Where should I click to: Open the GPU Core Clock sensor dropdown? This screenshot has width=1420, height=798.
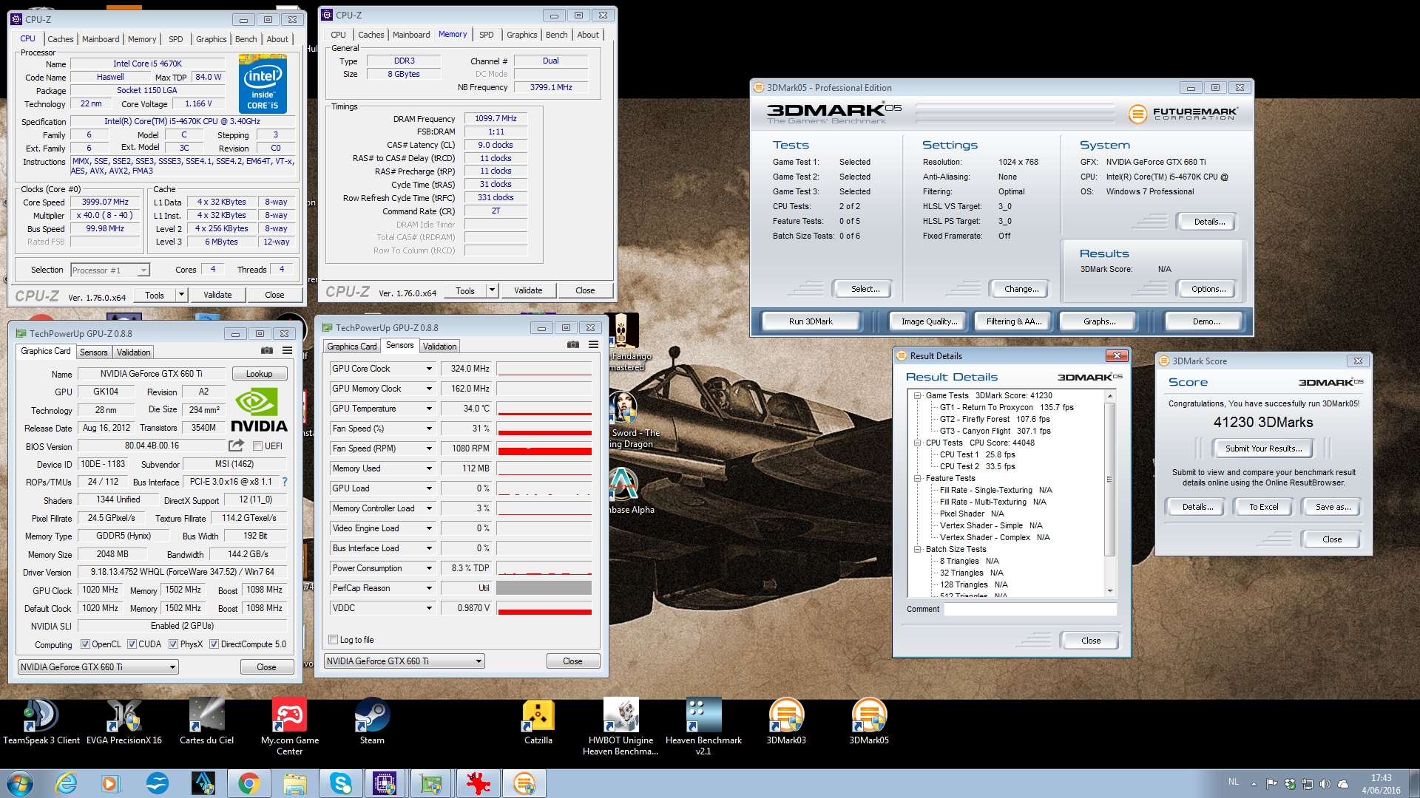(428, 369)
